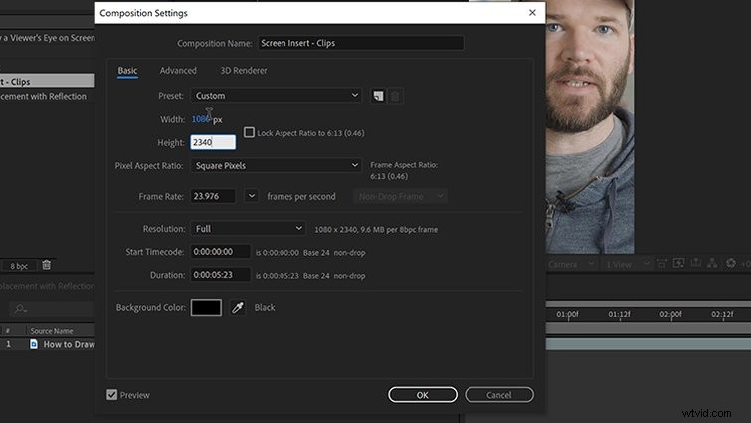
Task: Click the 'Frame Aspect Ratio: 6:13 (0.46)' text
Action: (404, 170)
